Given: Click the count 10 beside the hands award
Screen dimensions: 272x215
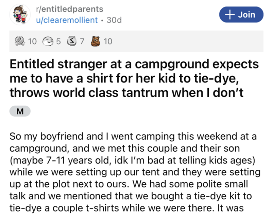Looking at the screenshot, I should pos(32,42).
